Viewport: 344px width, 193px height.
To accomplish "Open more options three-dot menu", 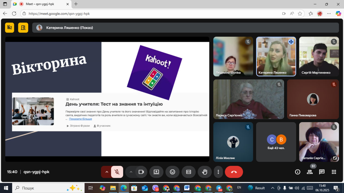I will 218,172.
